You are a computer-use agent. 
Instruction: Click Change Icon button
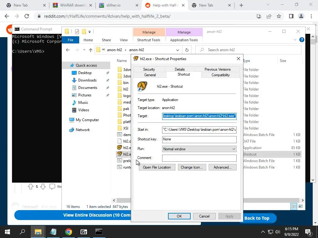[x=192, y=167]
